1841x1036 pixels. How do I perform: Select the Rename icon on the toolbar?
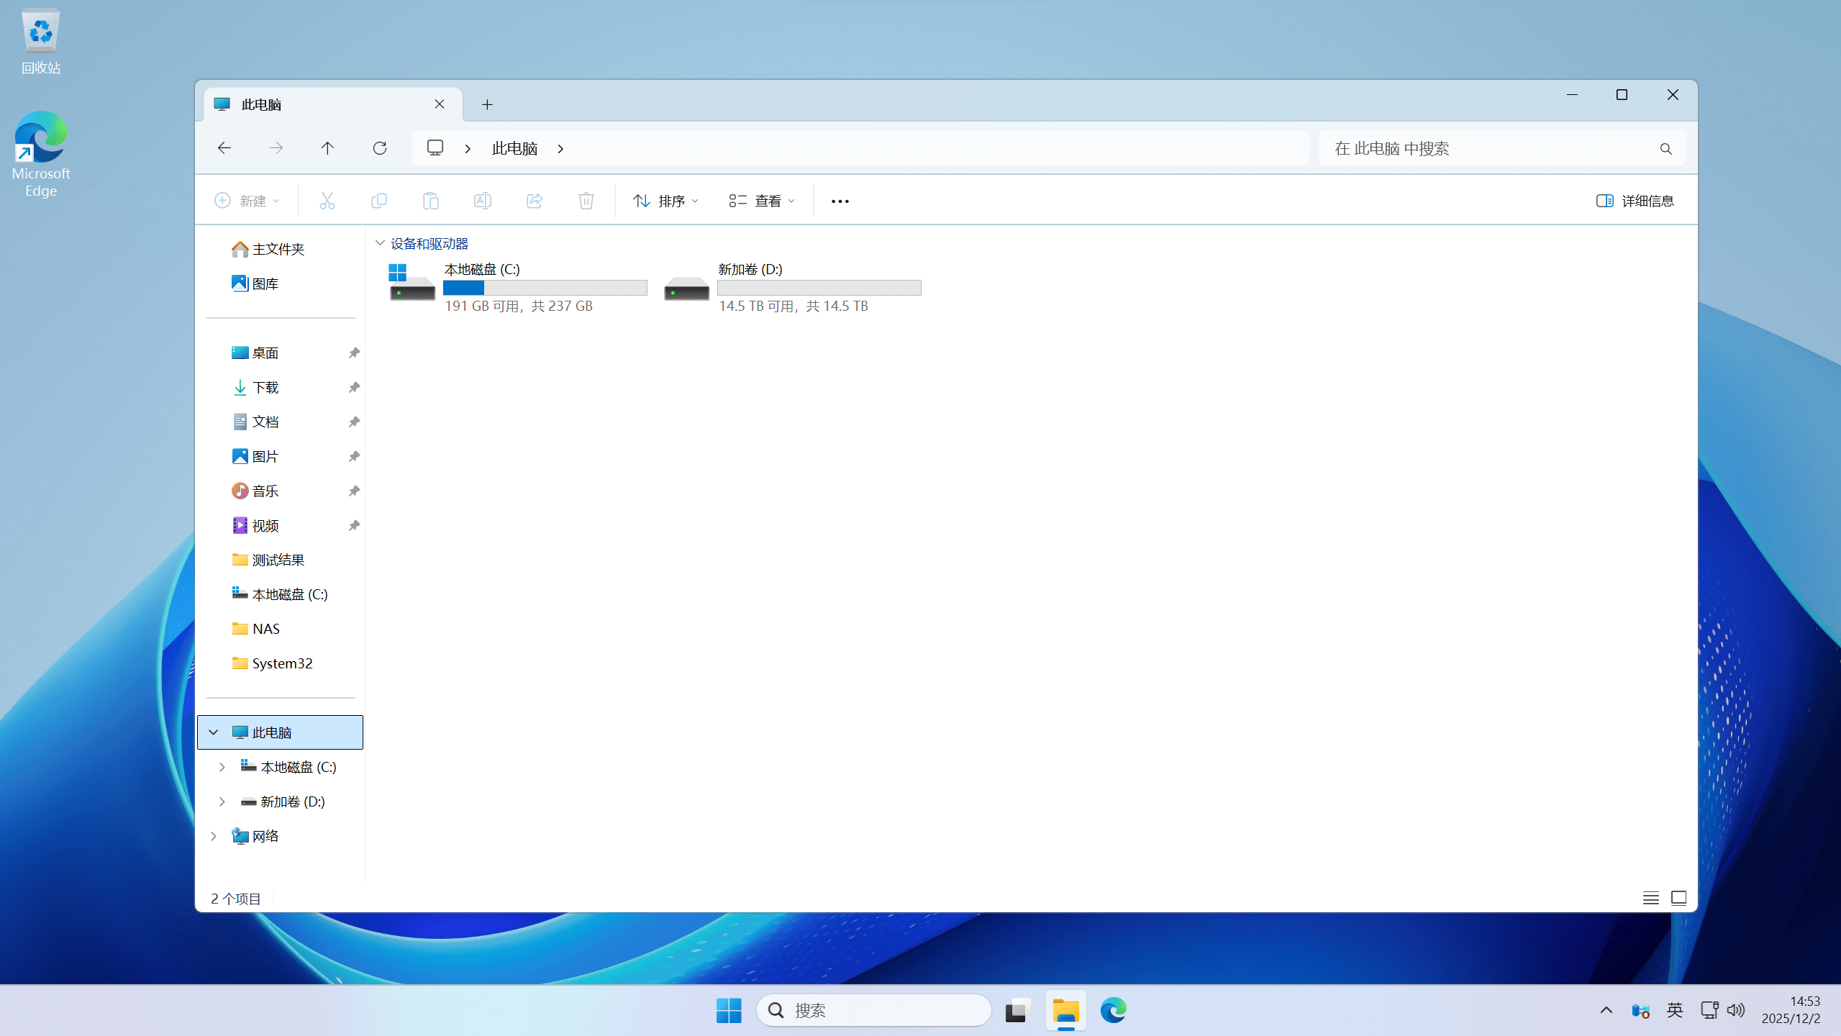(x=482, y=201)
